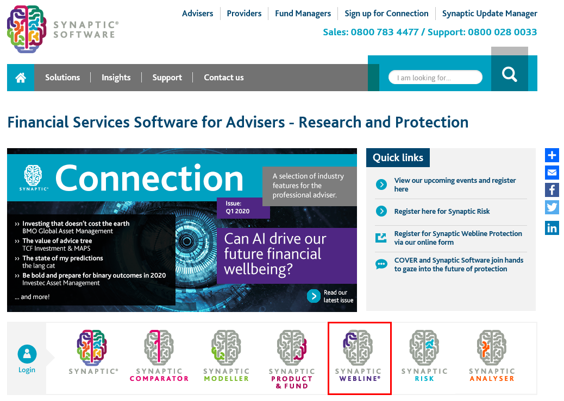564x401 pixels.
Task: Share on Facebook icon
Action: [552, 190]
